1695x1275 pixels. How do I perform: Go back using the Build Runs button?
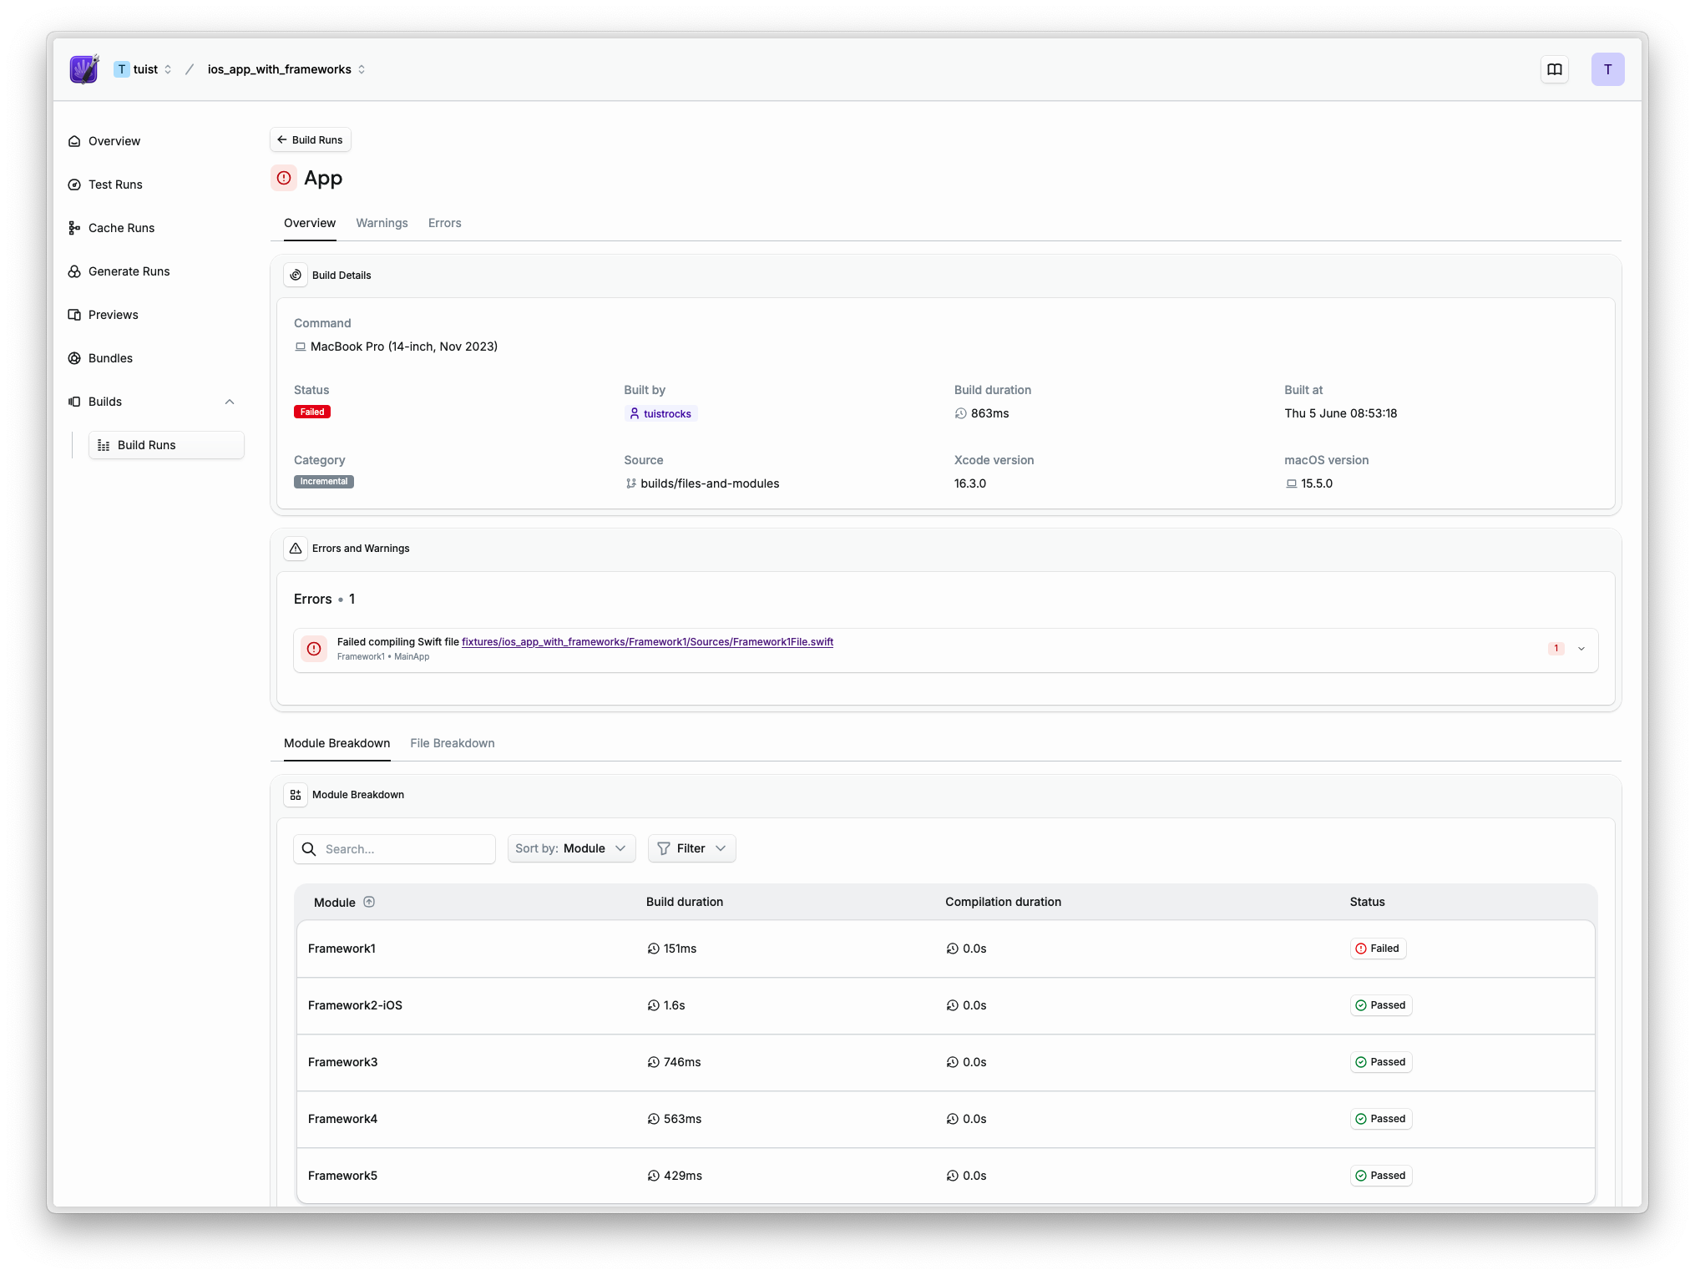pos(310,139)
